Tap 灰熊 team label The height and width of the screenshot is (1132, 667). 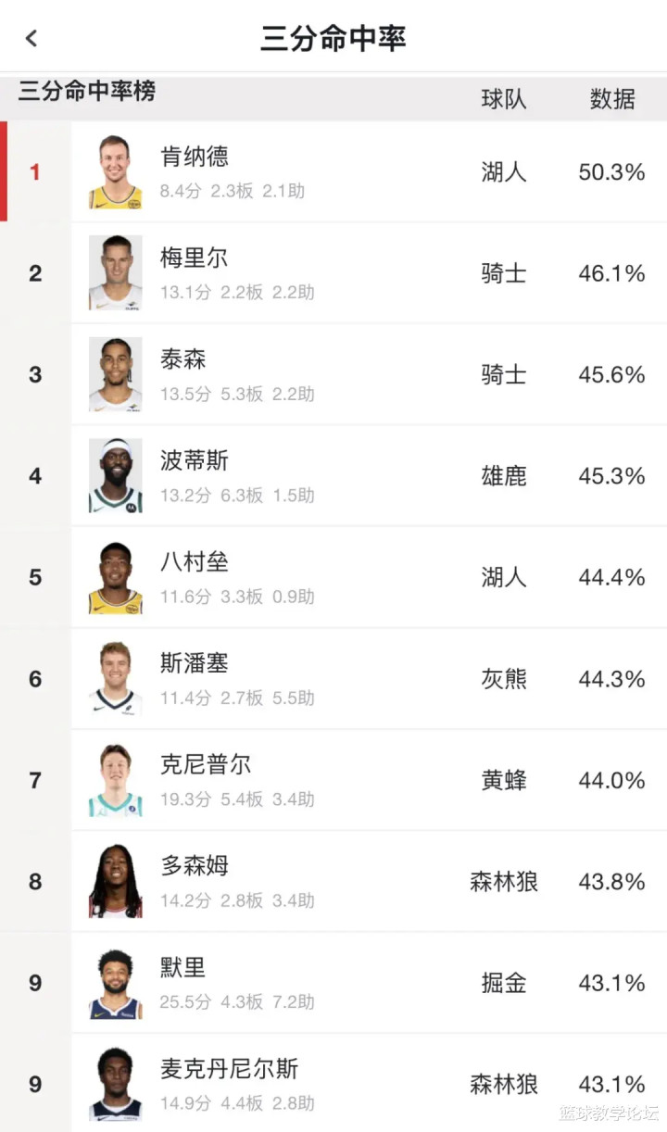503,679
